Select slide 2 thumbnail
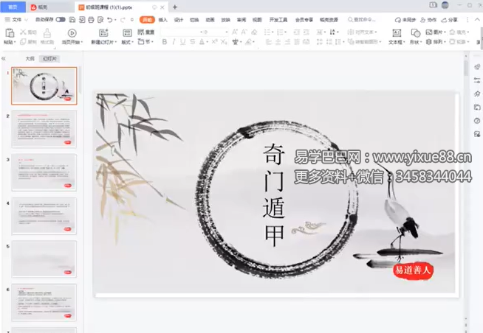Viewport: 483px width, 333px height. 44,129
